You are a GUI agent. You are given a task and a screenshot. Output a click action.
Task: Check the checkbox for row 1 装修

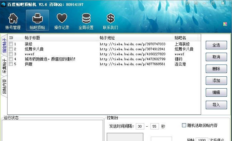[x=11, y=44]
